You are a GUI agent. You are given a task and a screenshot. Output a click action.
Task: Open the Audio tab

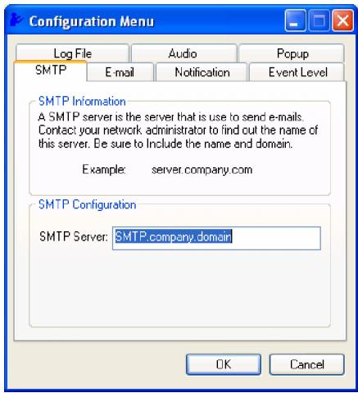click(184, 53)
